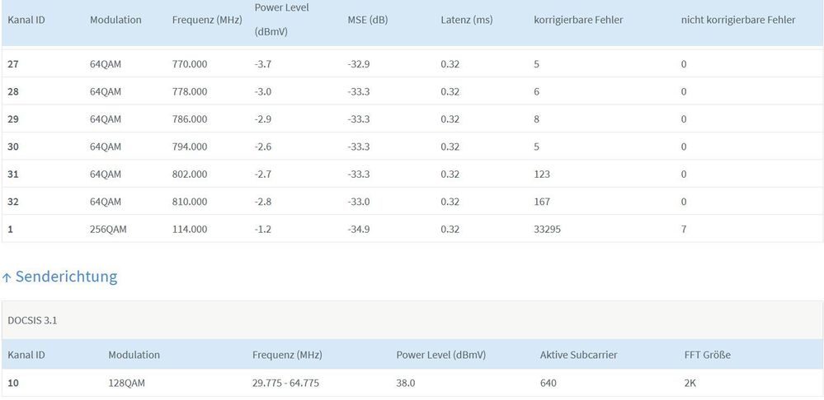This screenshot has width=824, height=400.
Task: Click power level value -2.8
Action: point(263,202)
